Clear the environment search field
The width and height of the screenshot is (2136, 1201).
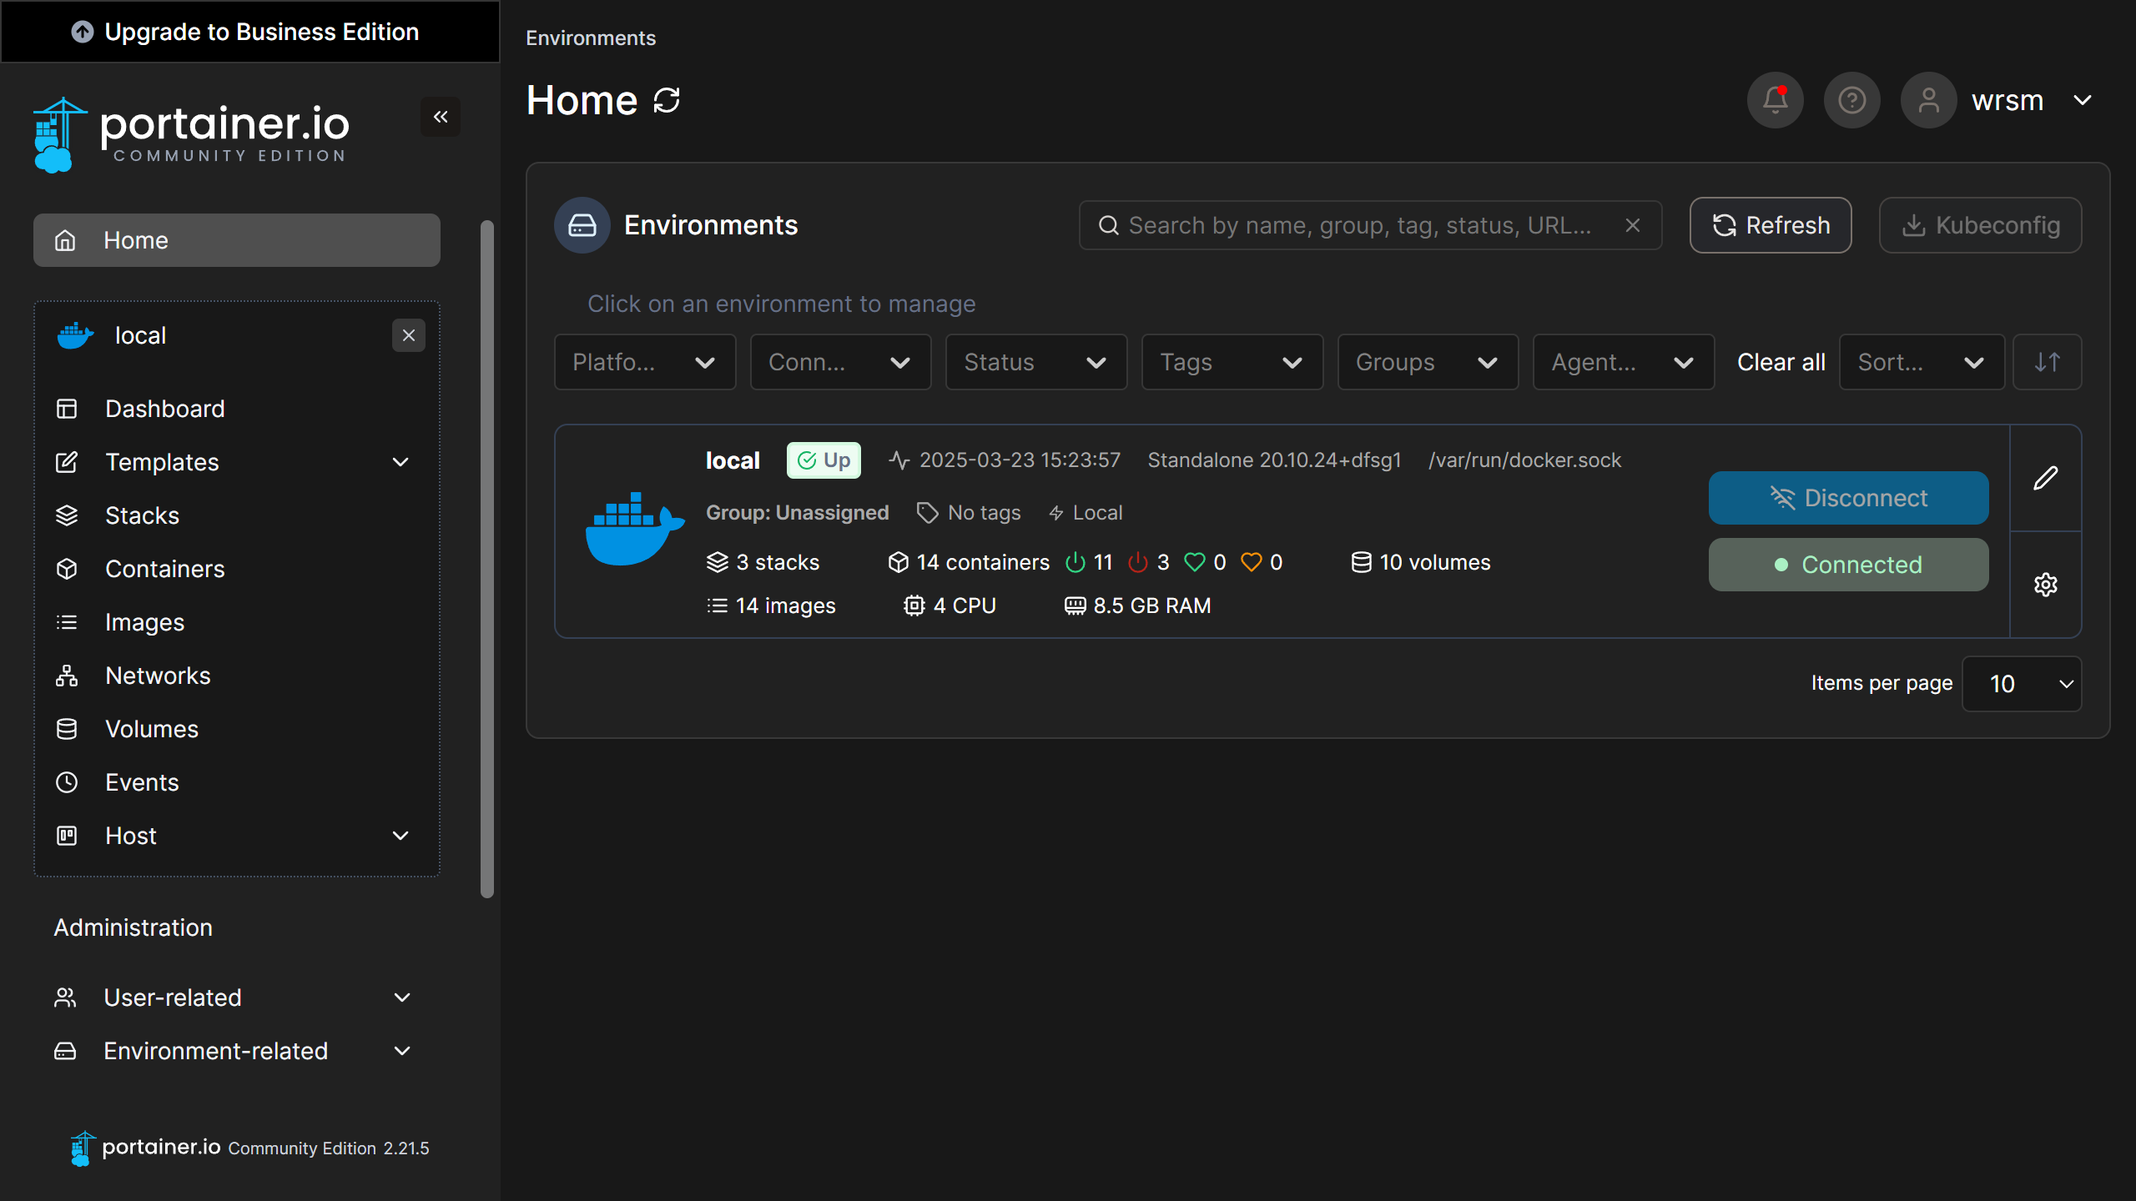[1633, 225]
